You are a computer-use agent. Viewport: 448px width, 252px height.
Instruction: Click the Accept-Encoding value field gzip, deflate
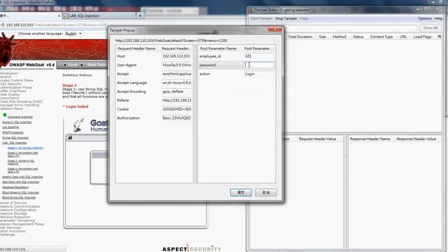[176, 92]
